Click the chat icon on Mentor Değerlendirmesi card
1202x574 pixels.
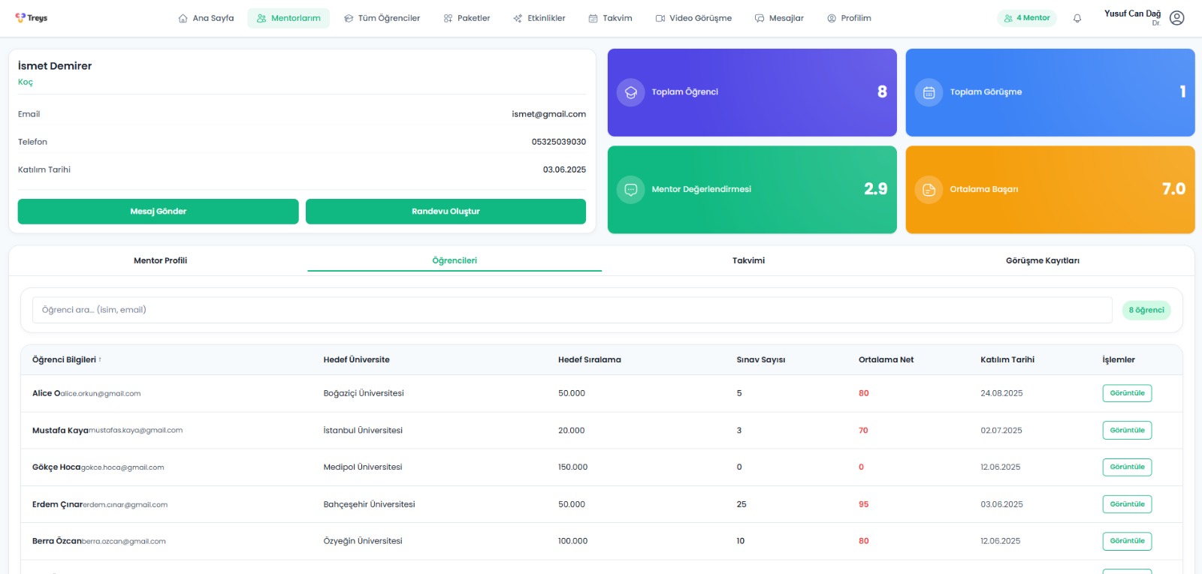pyautogui.click(x=631, y=190)
